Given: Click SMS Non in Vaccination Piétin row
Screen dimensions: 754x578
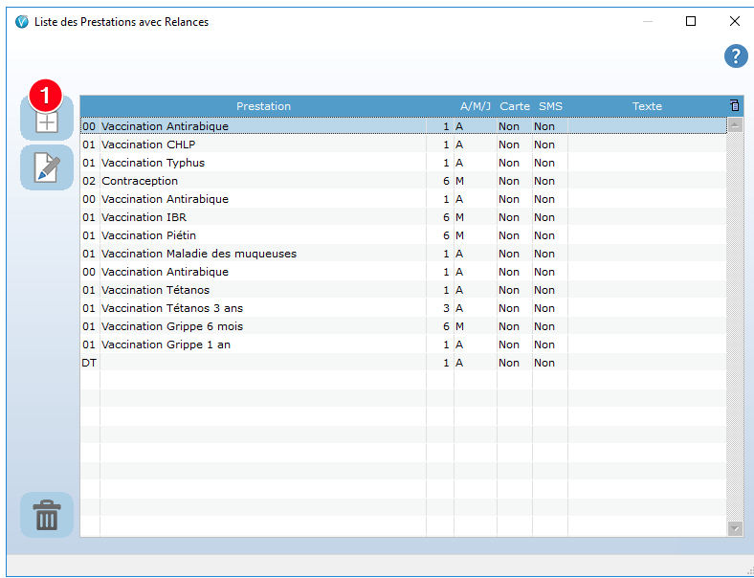Looking at the screenshot, I should pos(544,235).
